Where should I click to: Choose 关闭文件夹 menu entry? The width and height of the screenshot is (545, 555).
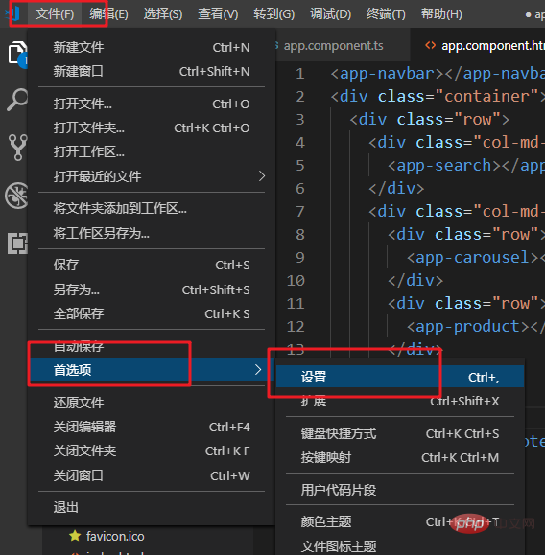coord(152,451)
